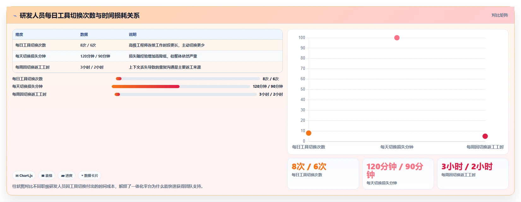521x202 pixels.
Task: Click the chart x-axis label 每周因切换返工工时
Action: [485, 147]
